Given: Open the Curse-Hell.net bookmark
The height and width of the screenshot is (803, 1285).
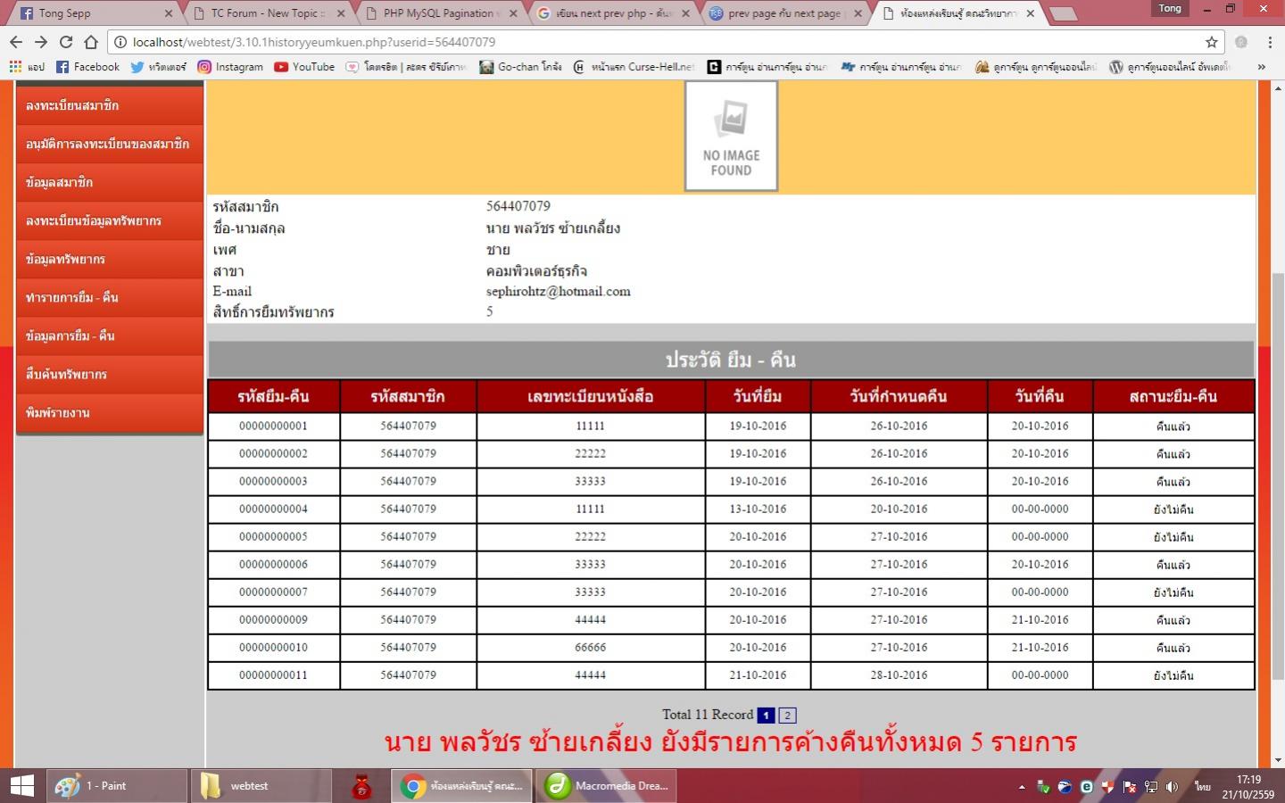Looking at the screenshot, I should click(x=634, y=67).
